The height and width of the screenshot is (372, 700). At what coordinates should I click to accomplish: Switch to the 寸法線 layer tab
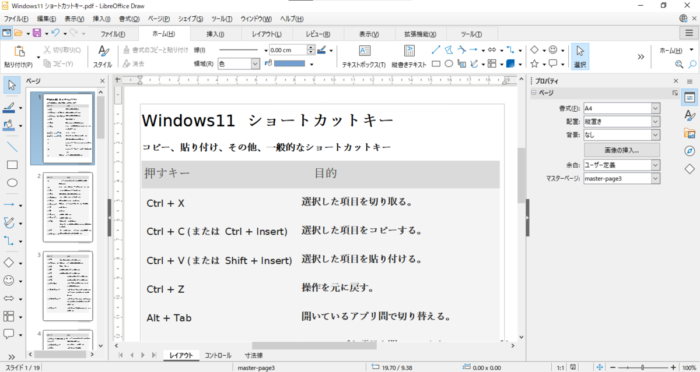click(x=253, y=355)
